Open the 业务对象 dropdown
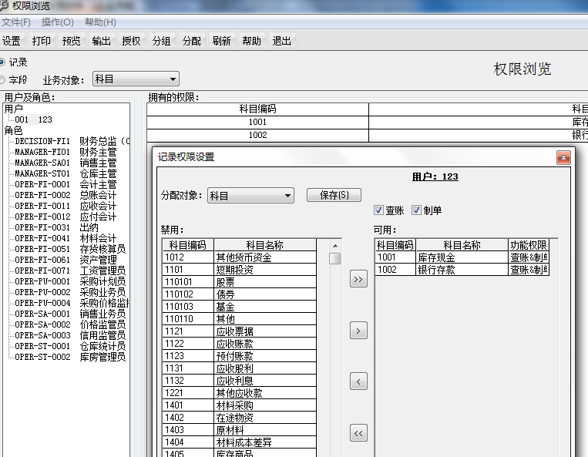This screenshot has height=457, width=588. point(136,79)
